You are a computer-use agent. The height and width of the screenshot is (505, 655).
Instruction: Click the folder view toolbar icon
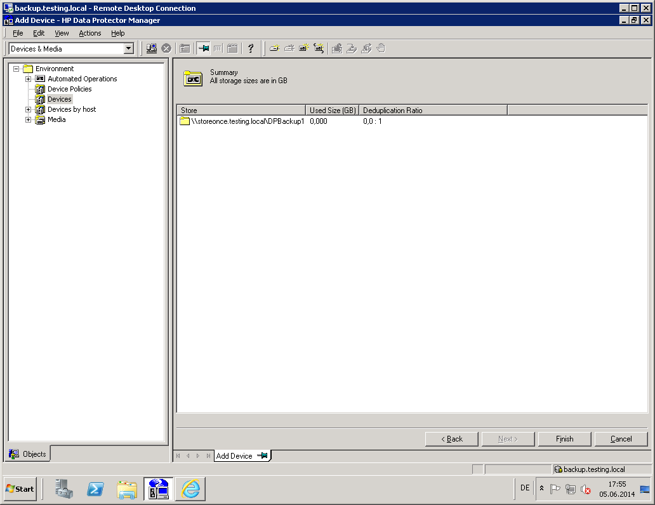point(185,48)
